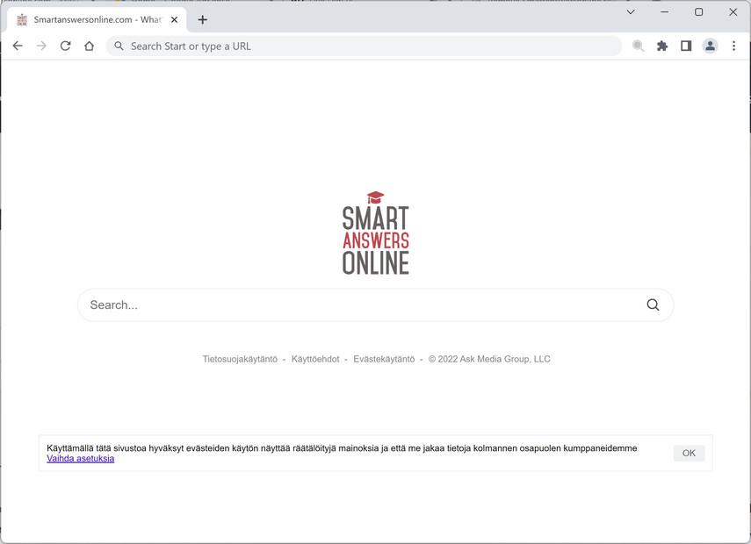Click the Smart Answers Online logo
This screenshot has height=544, width=751.
376,233
